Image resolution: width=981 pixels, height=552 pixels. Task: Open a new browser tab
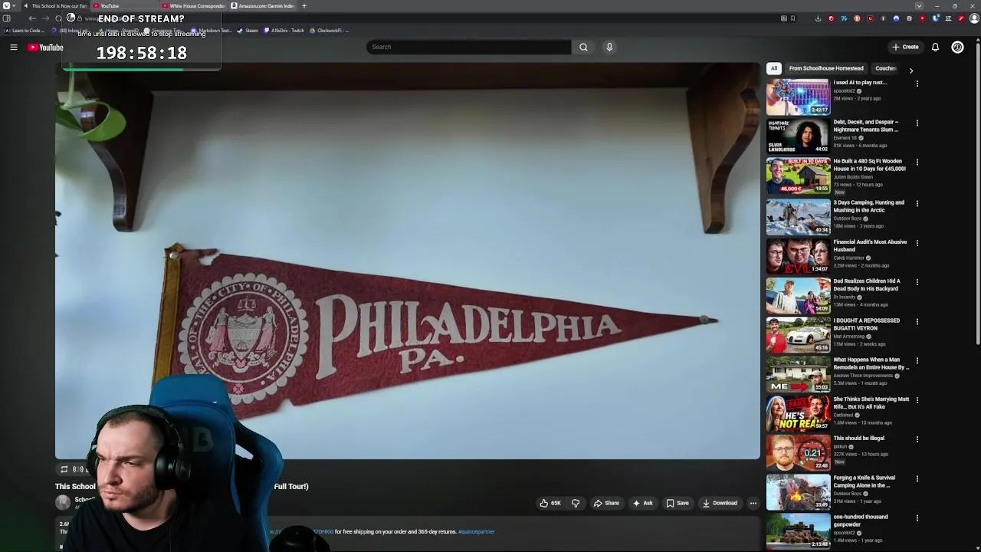coord(304,6)
